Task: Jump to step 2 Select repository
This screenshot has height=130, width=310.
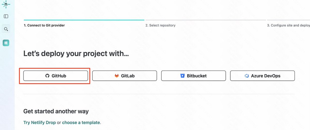Action: (160, 25)
